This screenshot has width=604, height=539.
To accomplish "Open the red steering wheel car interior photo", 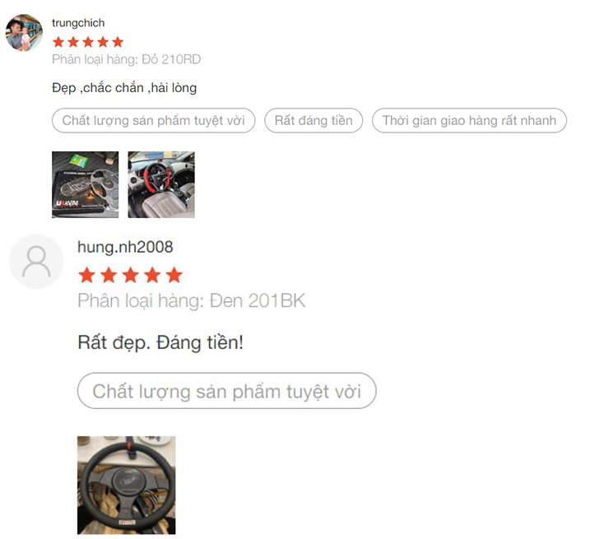I will coord(161,184).
